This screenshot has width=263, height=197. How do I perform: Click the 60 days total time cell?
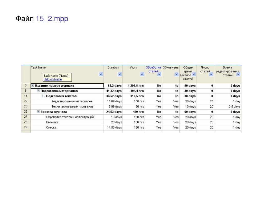pyautogui.click(x=188, y=112)
